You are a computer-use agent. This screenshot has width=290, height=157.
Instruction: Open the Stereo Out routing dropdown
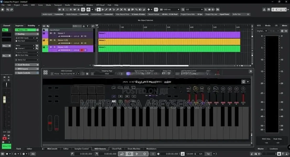point(27,60)
